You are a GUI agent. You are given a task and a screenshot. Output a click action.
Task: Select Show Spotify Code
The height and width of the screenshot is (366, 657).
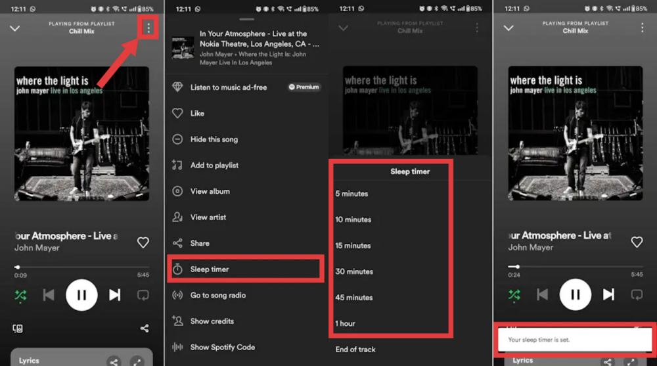[246, 347]
